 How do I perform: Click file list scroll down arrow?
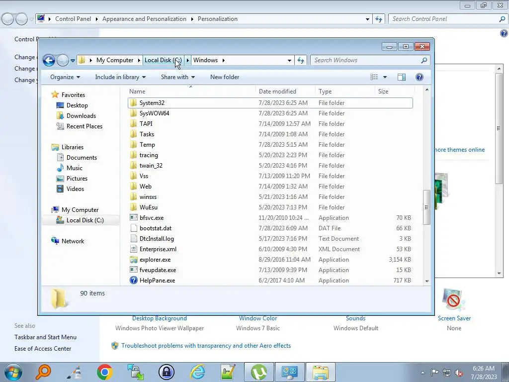point(427,281)
